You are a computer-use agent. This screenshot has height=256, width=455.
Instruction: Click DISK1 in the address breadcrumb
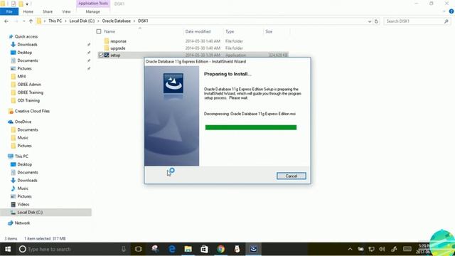click(x=143, y=21)
